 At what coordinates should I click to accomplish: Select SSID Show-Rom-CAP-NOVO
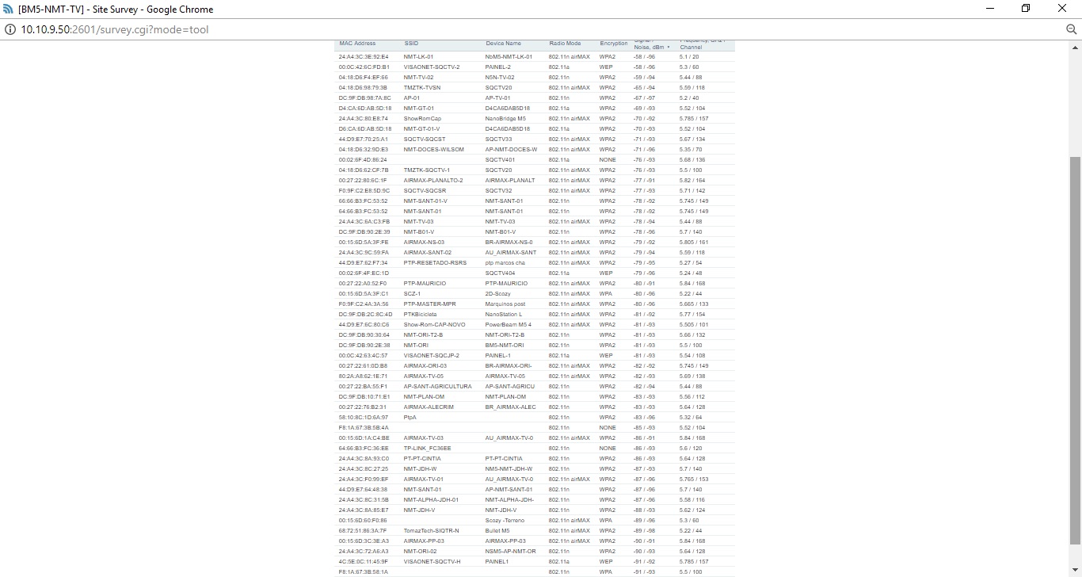tap(434, 325)
